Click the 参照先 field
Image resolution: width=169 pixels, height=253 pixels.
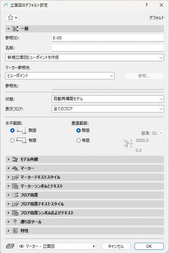pos(108,86)
